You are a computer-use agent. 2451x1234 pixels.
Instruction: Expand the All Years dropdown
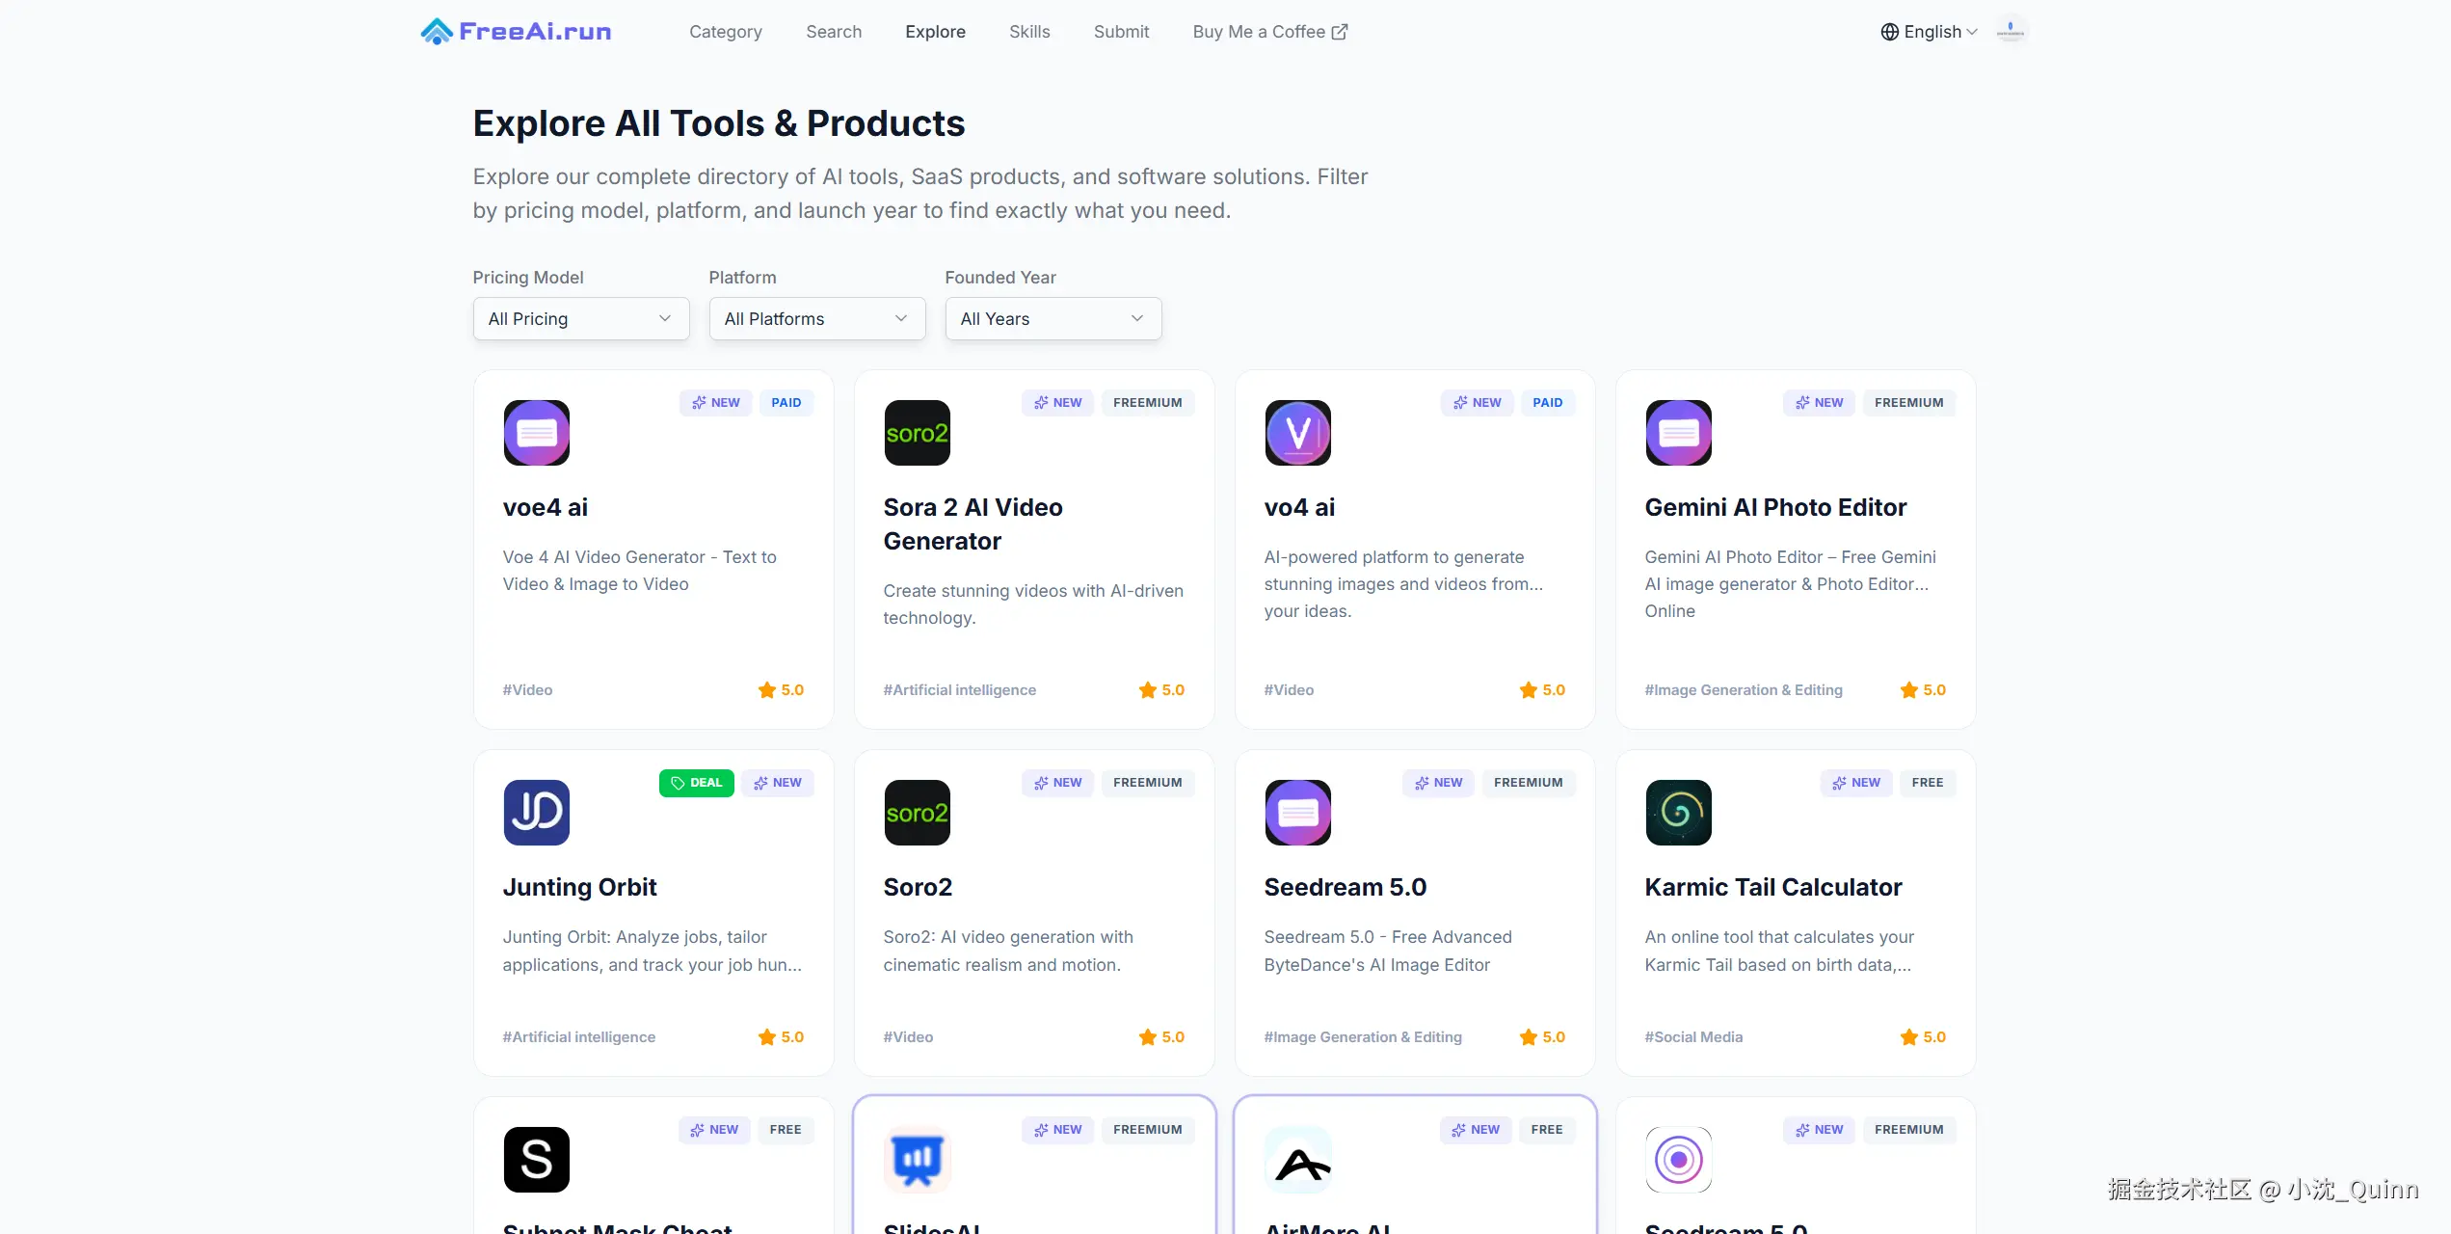click(x=1053, y=319)
